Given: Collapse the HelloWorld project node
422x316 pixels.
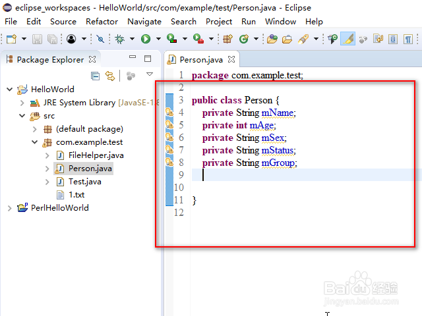Looking at the screenshot, I should tap(10, 90).
